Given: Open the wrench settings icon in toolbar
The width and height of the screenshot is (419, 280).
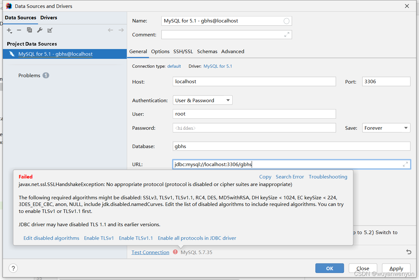Looking at the screenshot, I should pyautogui.click(x=40, y=30).
